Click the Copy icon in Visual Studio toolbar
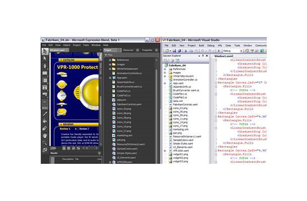This screenshot has width=307, height=201. coord(191,51)
